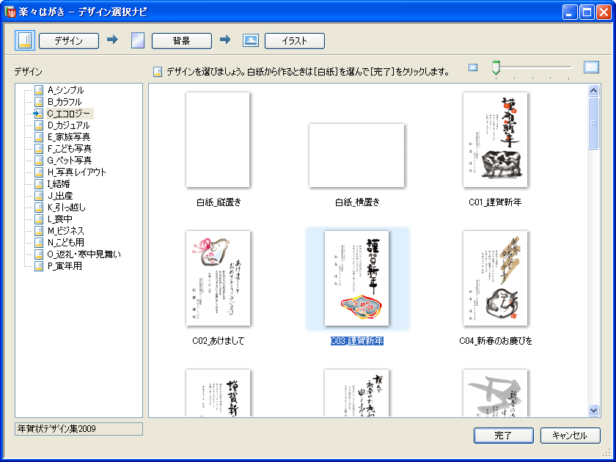This screenshot has height=462, width=616.
Task: Click the icon beside M_ビジネス
Action: (x=39, y=231)
